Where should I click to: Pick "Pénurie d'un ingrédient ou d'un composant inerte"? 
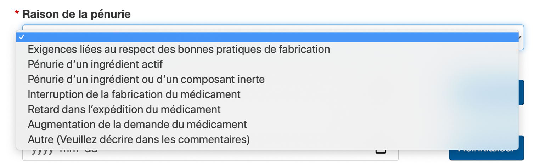click(x=146, y=79)
